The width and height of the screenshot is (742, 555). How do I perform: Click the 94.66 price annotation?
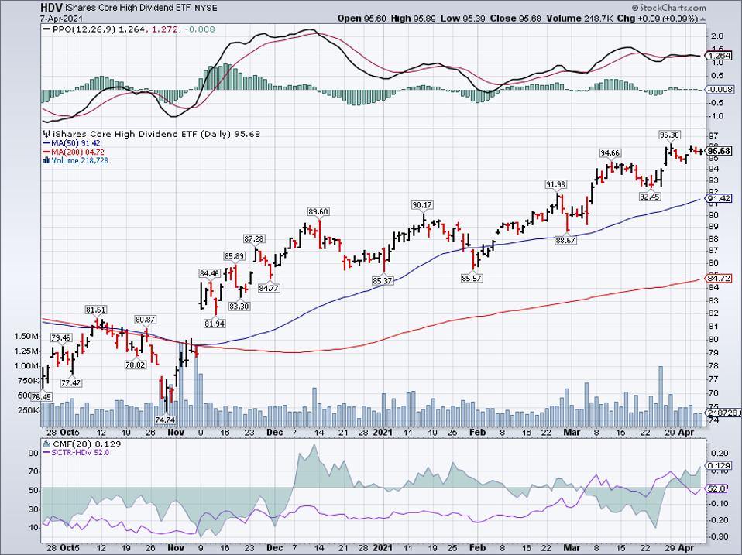[x=610, y=153]
